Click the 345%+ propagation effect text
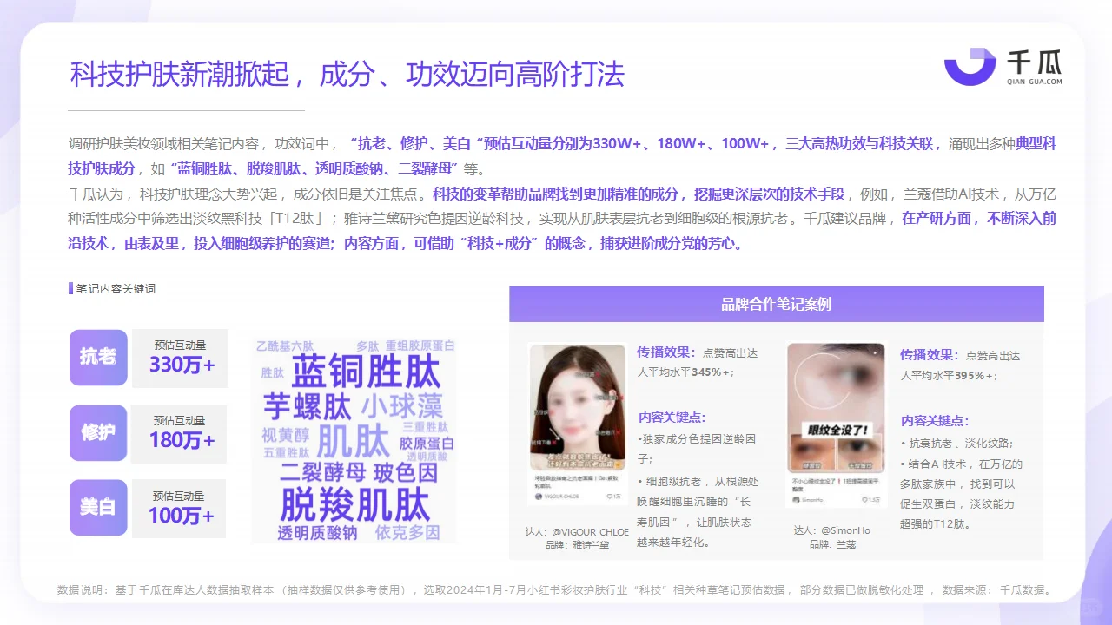Image resolution: width=1112 pixels, height=625 pixels. [698, 363]
